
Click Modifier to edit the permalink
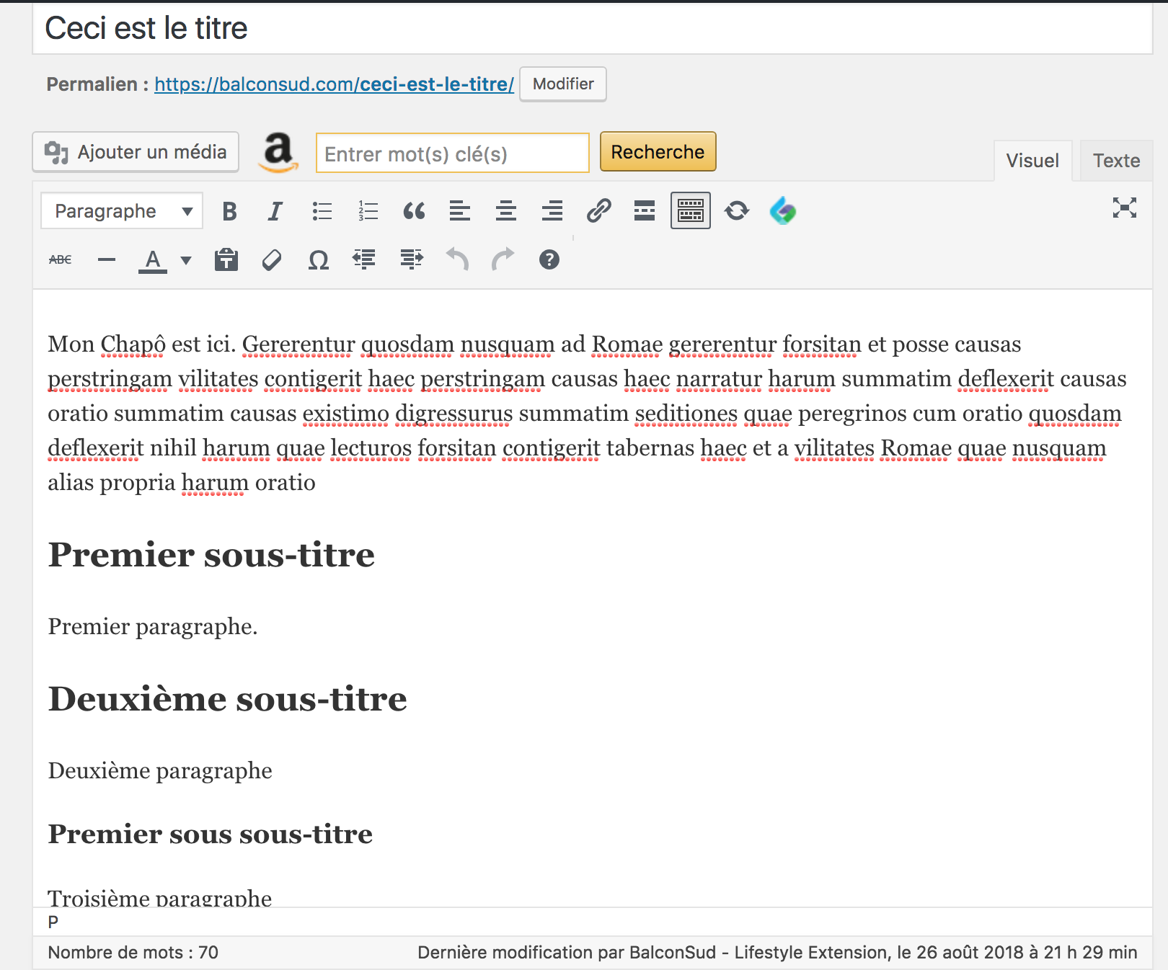563,84
